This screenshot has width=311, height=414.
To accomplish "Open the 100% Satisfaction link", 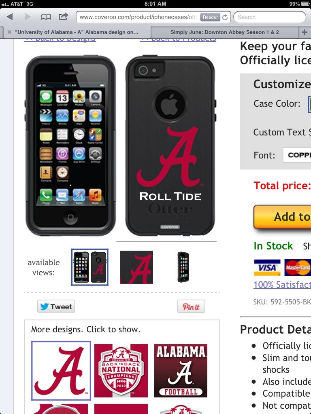I will point(282,285).
